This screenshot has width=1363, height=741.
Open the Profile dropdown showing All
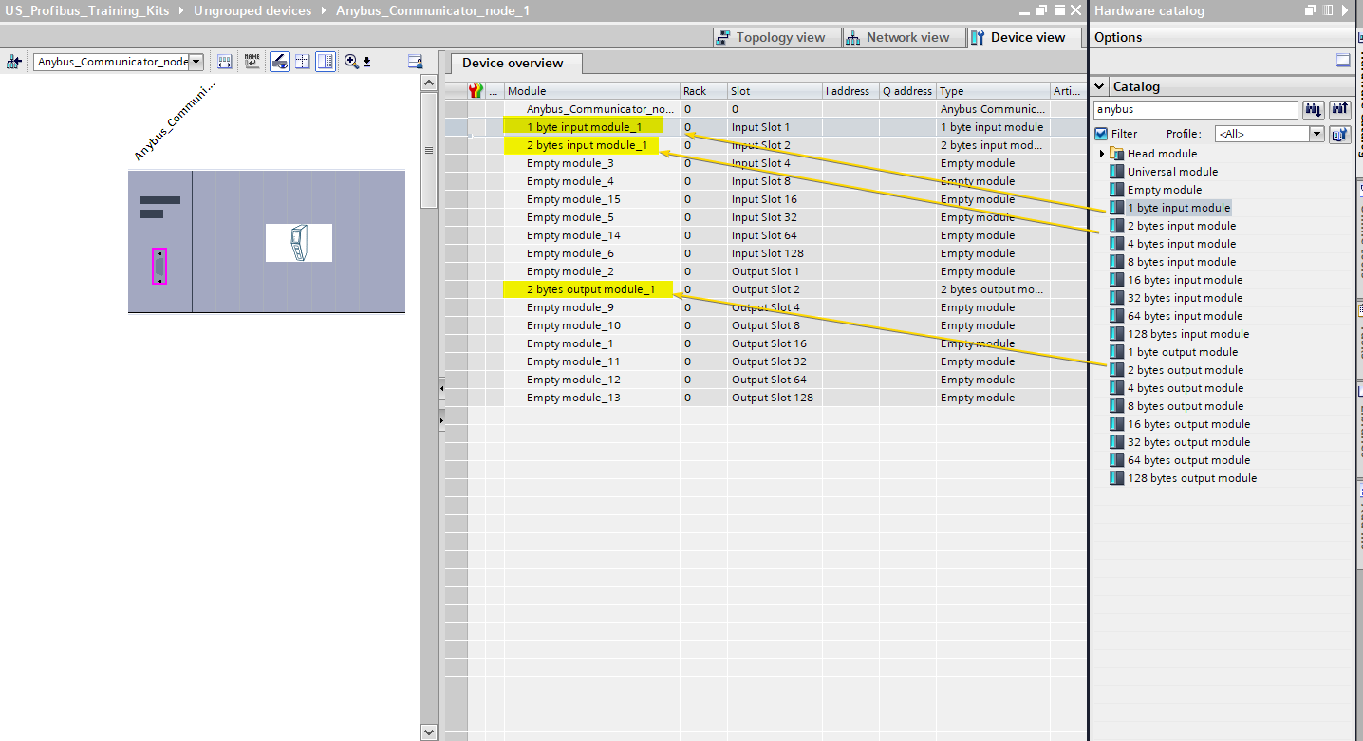tap(1316, 135)
